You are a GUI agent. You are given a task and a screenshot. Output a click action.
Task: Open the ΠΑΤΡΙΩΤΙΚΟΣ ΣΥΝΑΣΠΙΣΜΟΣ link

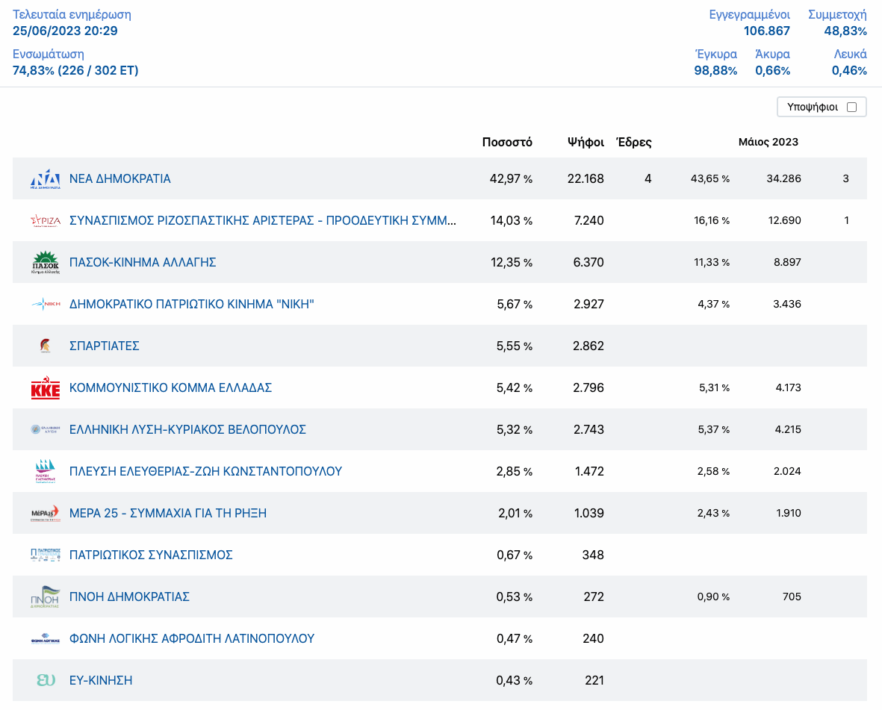[151, 555]
